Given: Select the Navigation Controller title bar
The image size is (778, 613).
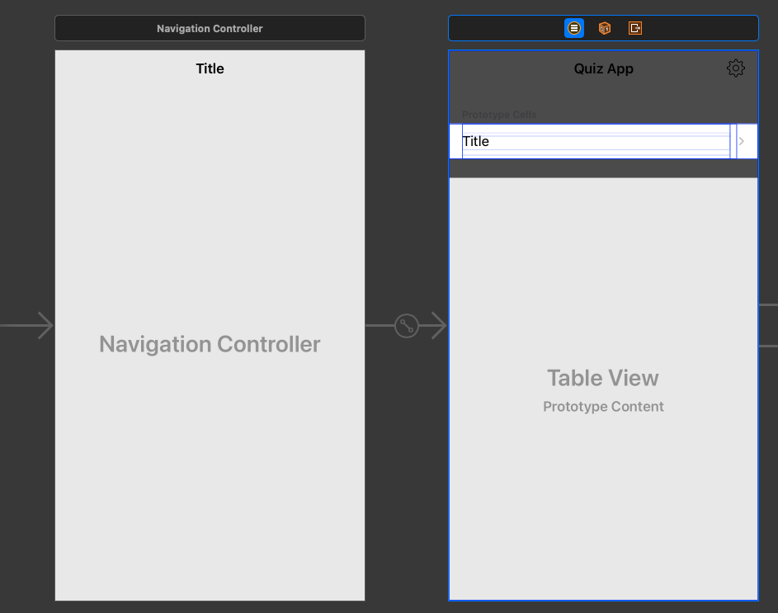Looking at the screenshot, I should (x=210, y=27).
